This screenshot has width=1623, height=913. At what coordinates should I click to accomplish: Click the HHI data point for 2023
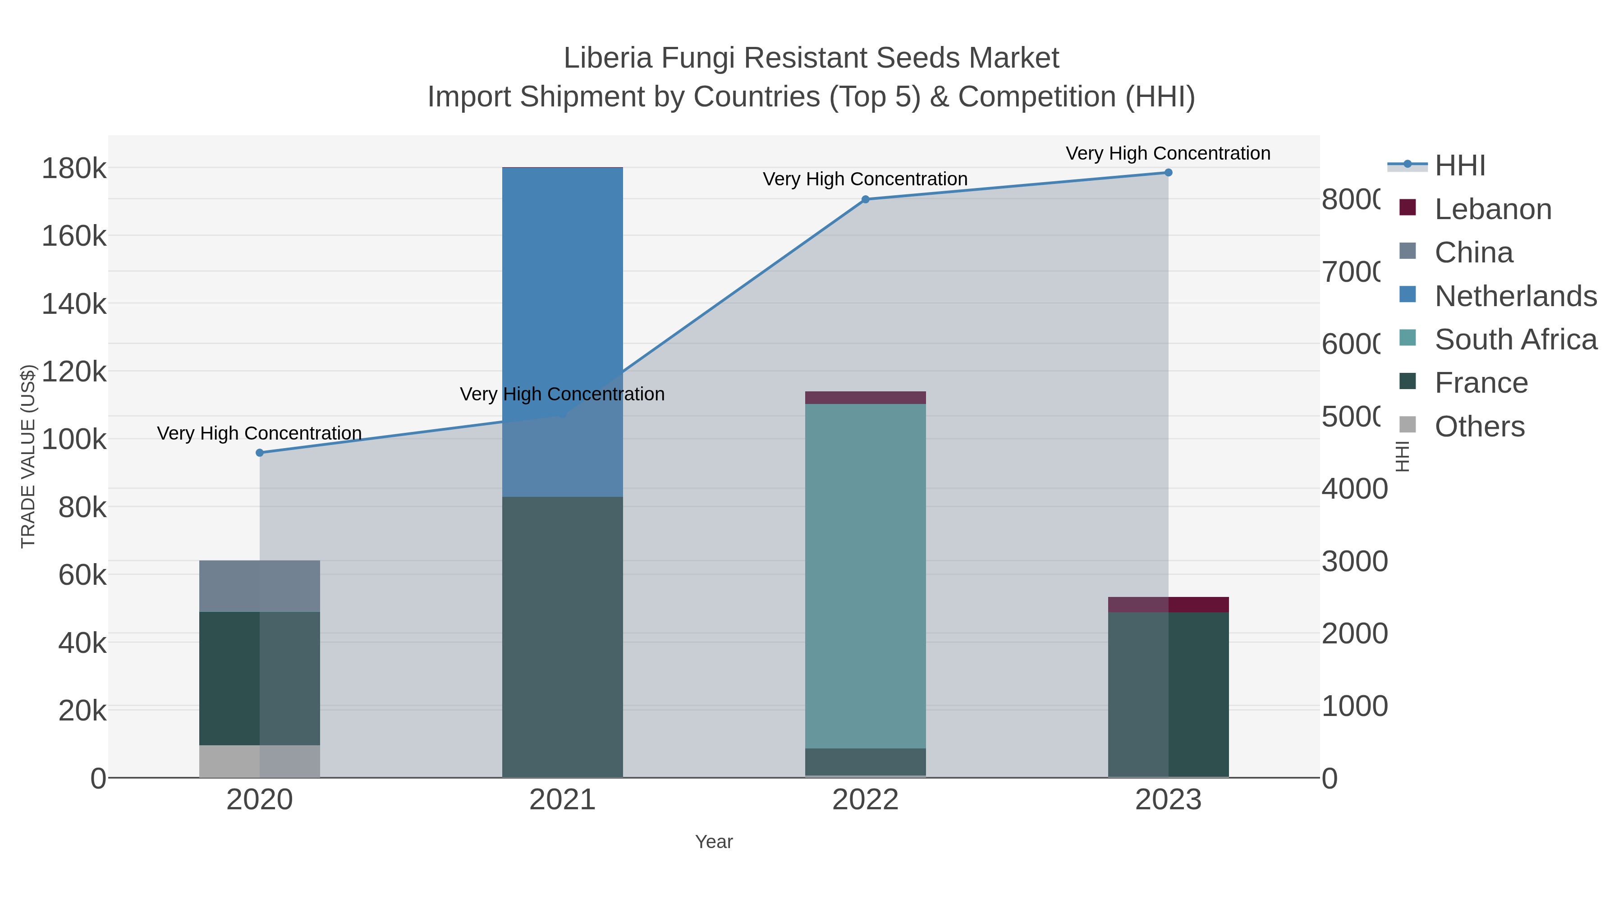[x=1169, y=173]
